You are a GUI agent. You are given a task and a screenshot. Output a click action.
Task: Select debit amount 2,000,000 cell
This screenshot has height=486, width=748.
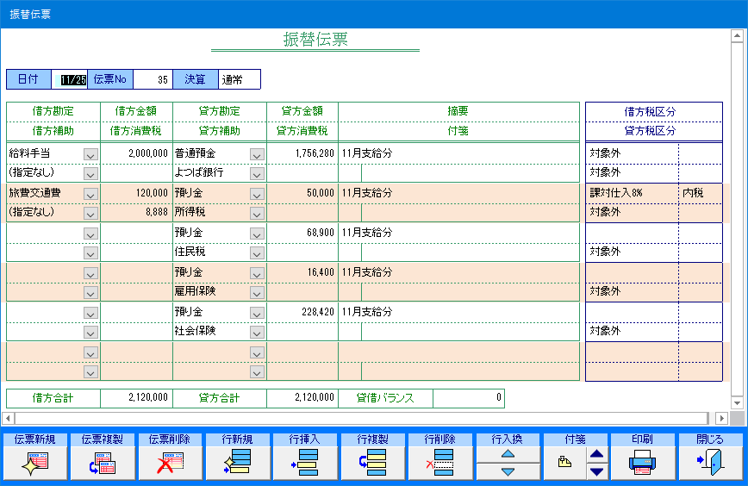136,153
